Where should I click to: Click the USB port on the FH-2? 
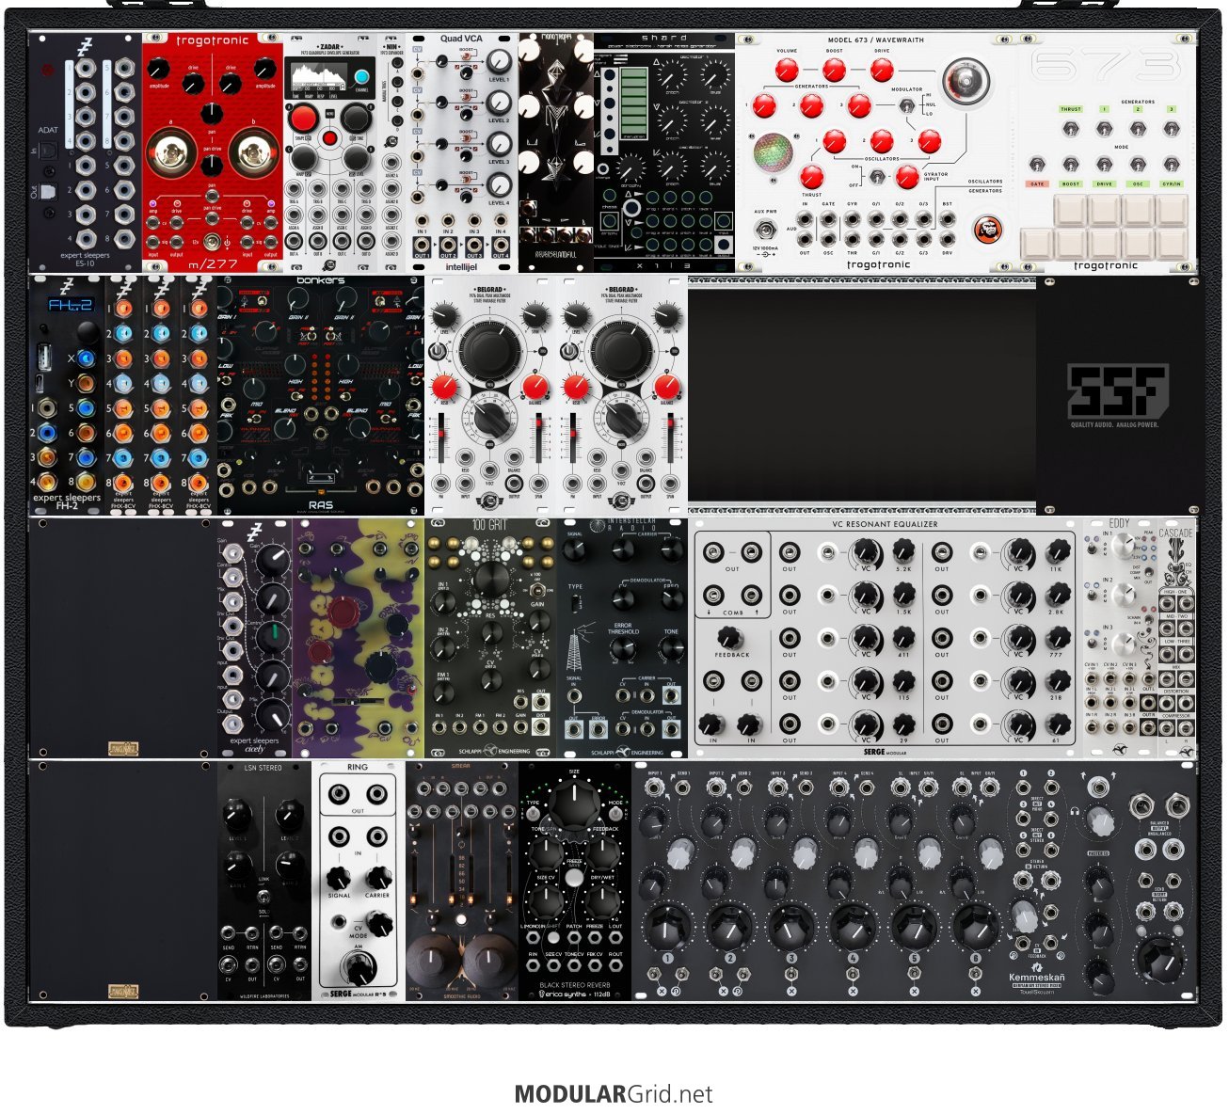click(x=44, y=357)
